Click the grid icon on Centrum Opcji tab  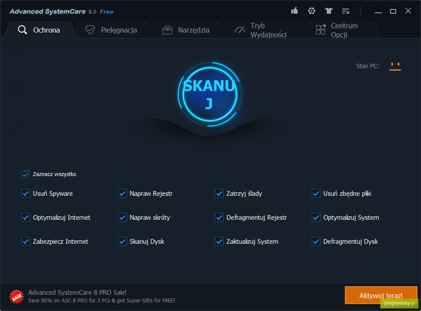[x=321, y=30]
